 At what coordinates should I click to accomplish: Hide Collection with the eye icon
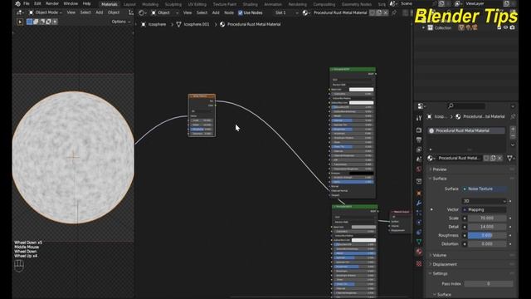(x=505, y=27)
